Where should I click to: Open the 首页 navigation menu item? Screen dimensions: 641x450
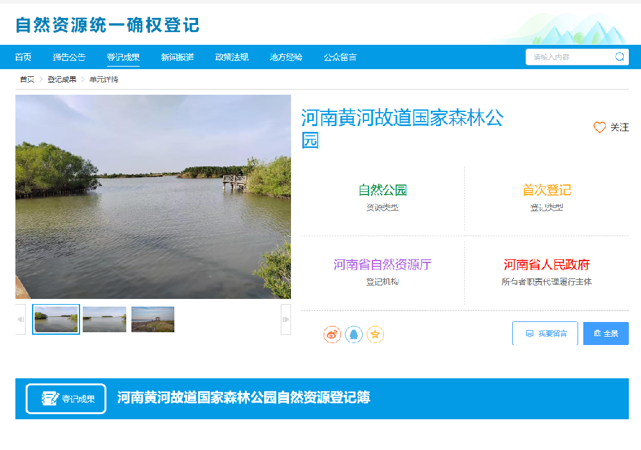[23, 57]
